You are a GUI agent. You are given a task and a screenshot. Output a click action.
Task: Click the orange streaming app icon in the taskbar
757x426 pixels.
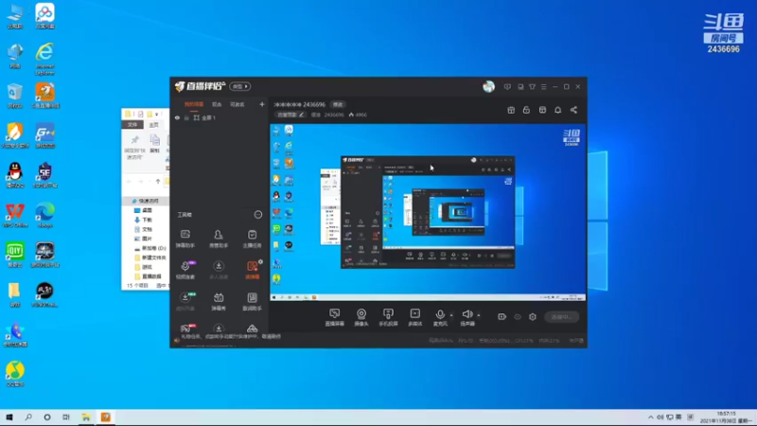tap(106, 417)
